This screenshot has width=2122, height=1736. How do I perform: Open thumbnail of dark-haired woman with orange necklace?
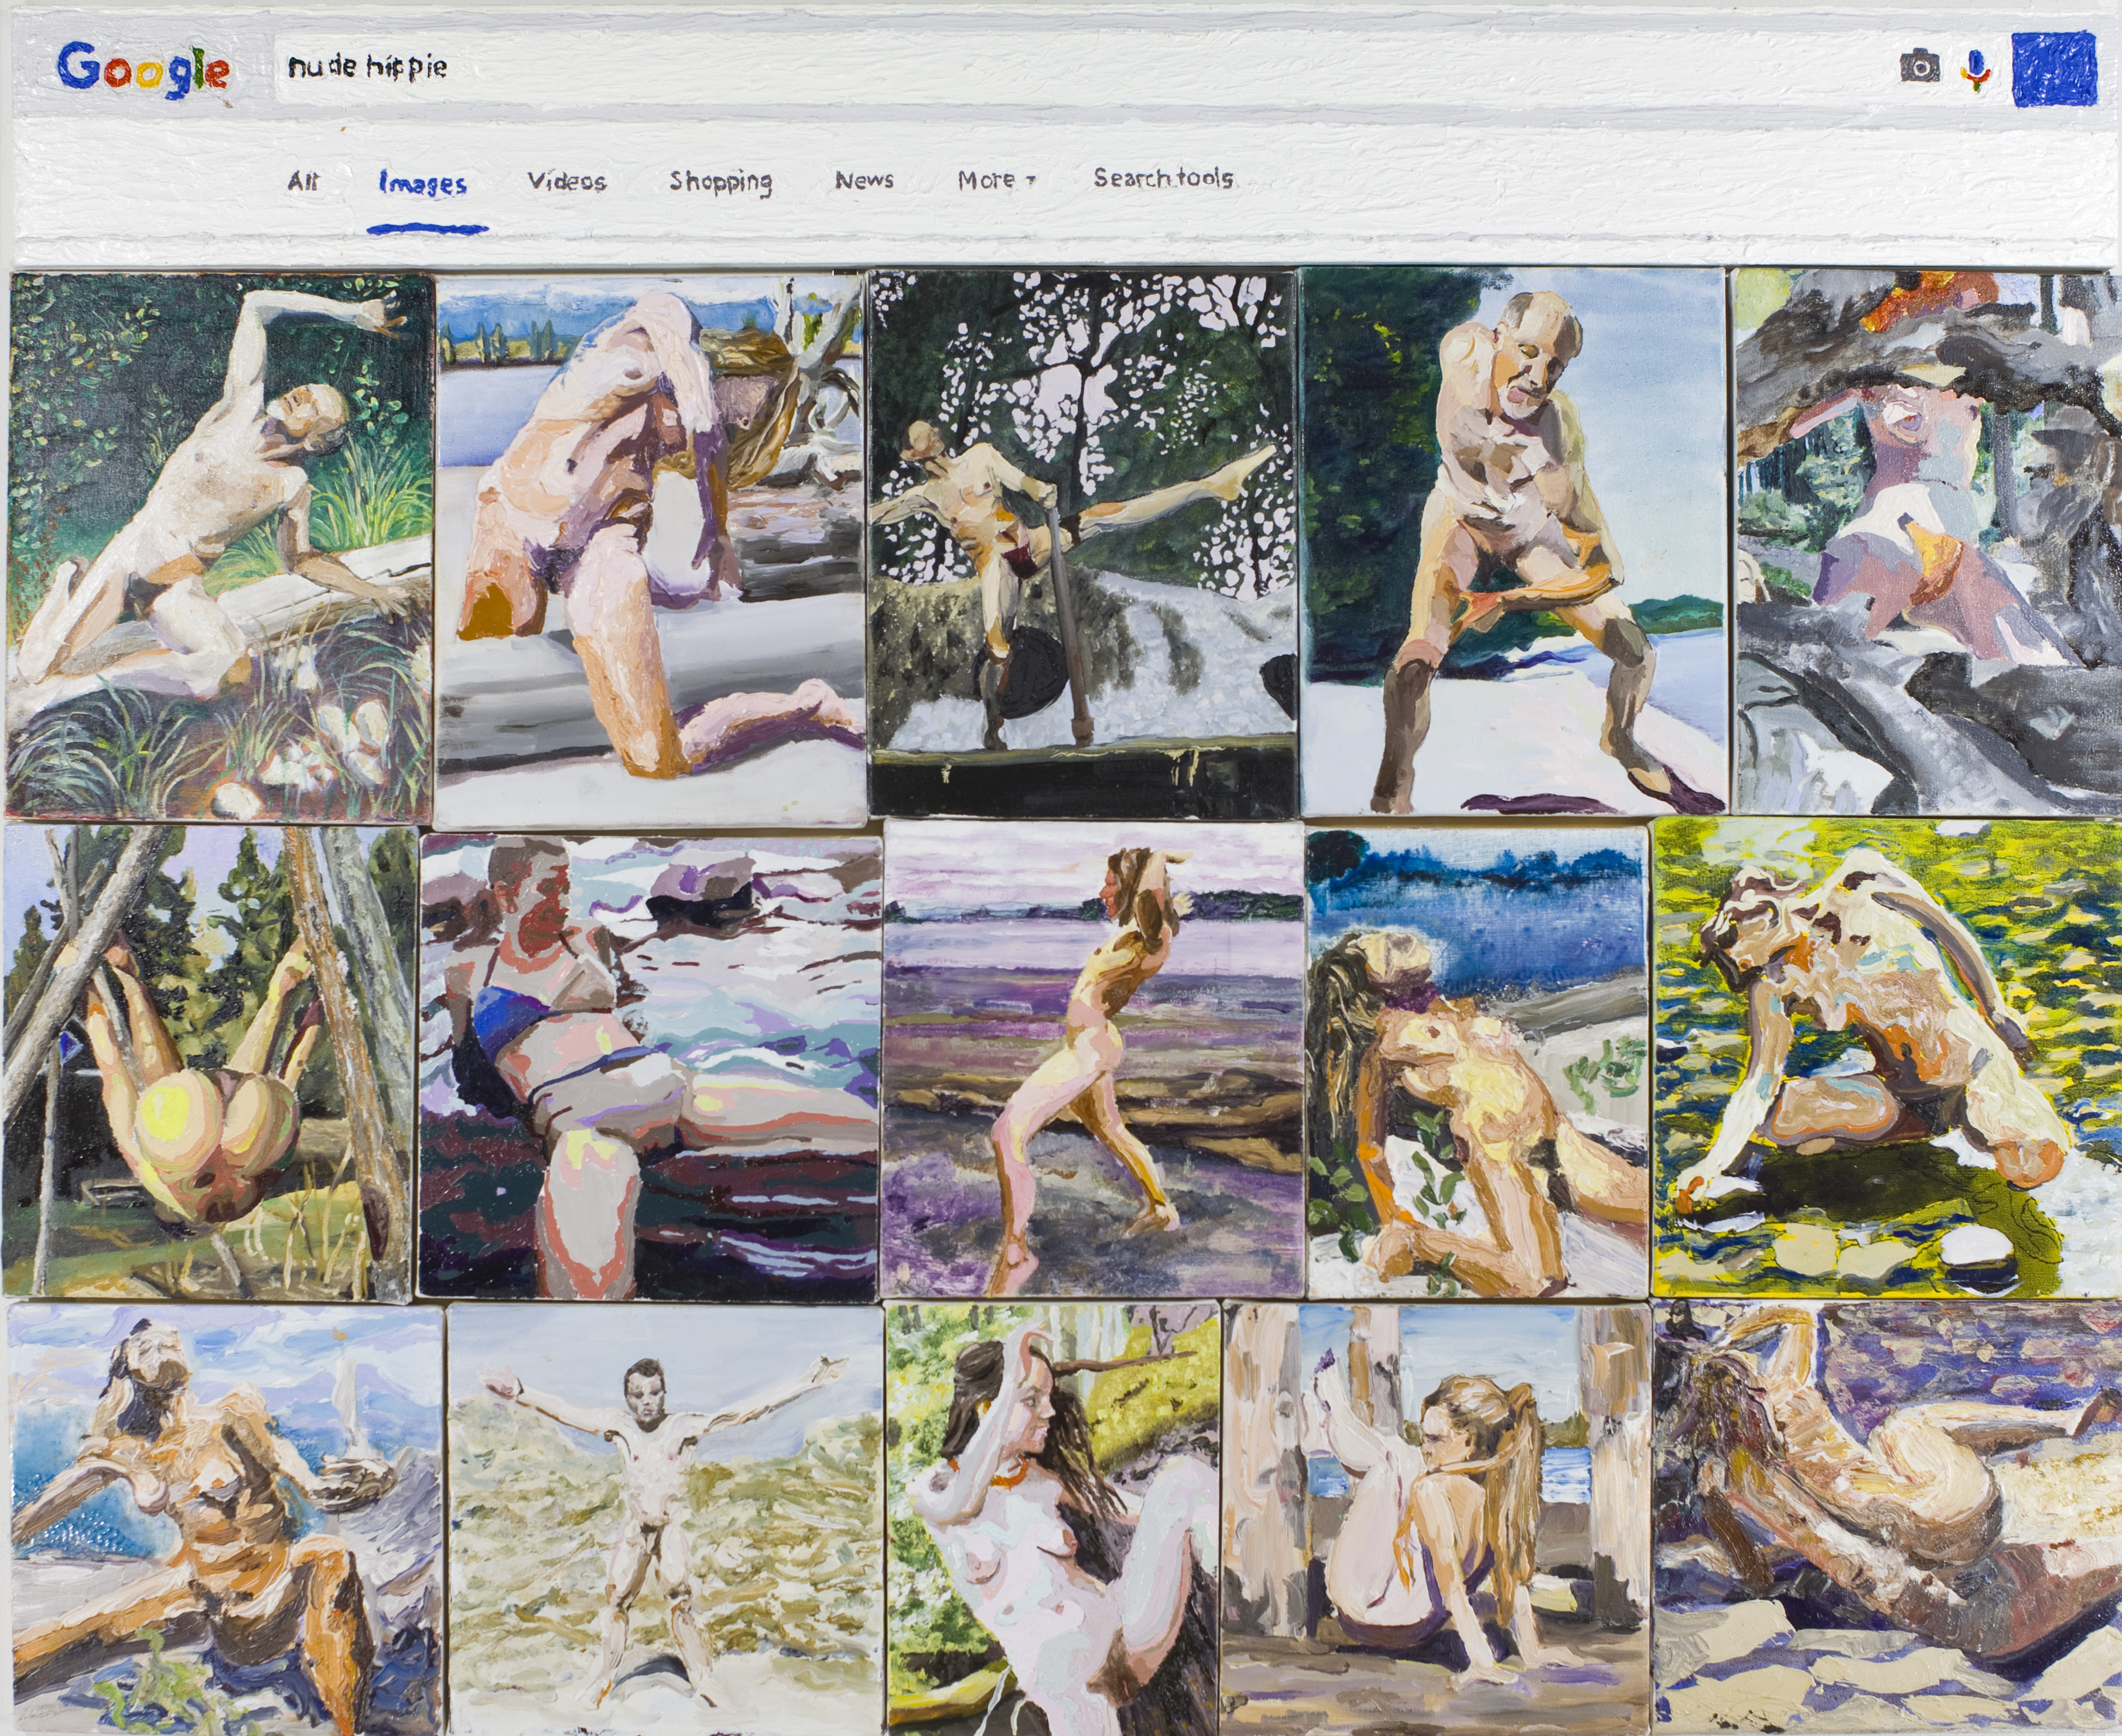coord(1053,1518)
